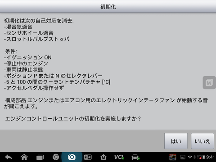Tap the question エンジンコントロールユニットの初期化を実施しますか
216x162 pixels.
point(73,119)
